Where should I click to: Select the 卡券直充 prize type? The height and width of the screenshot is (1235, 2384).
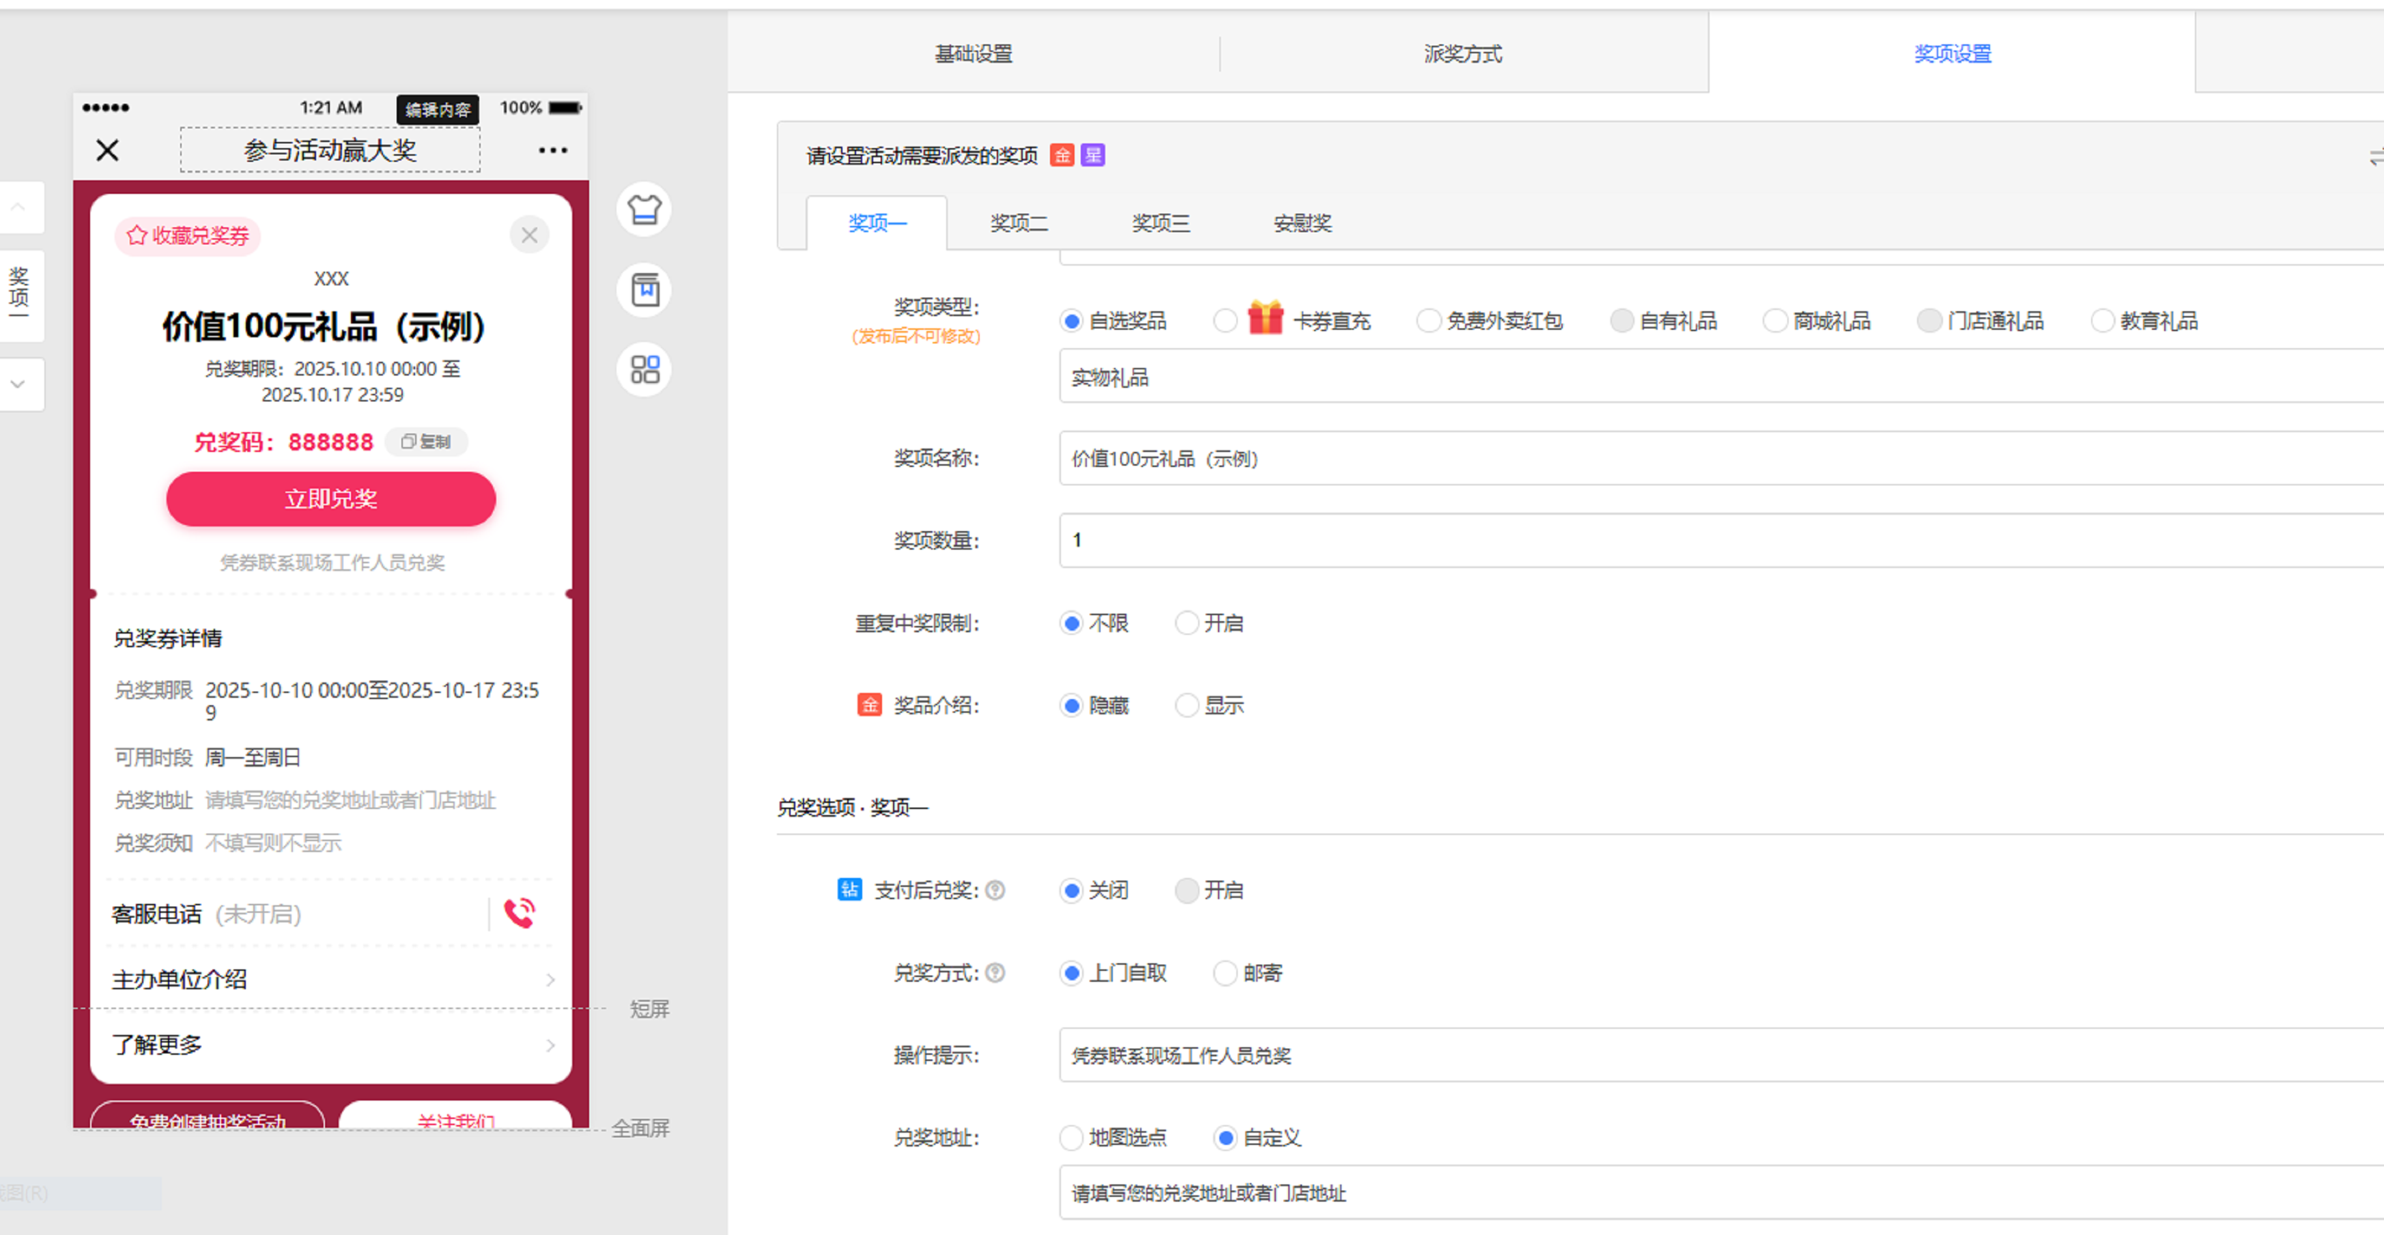point(1225,322)
